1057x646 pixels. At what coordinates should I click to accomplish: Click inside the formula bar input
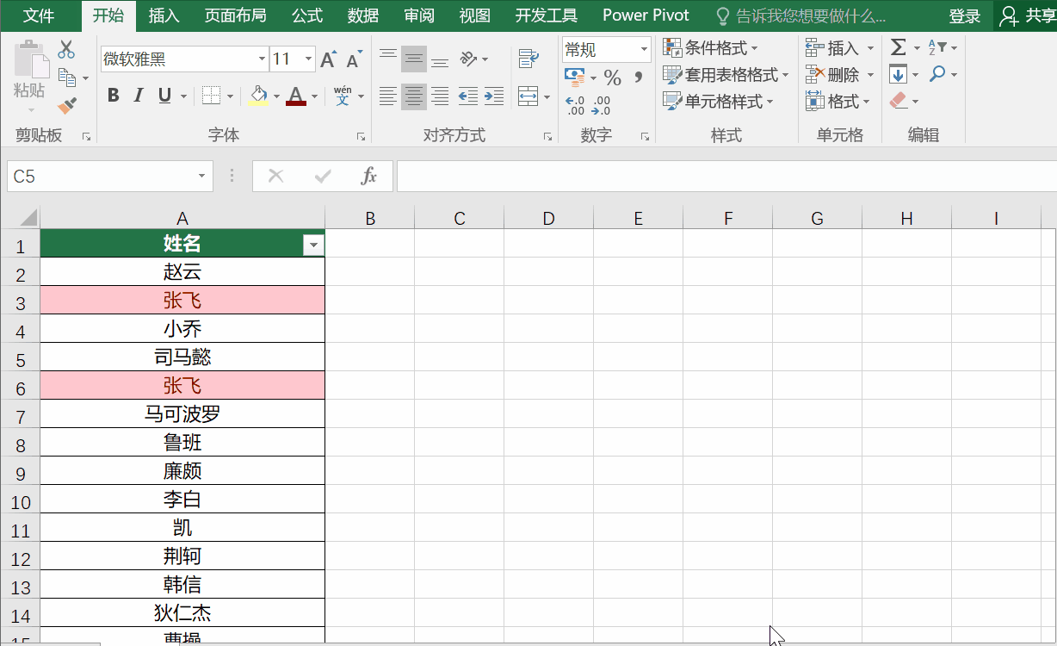click(x=726, y=176)
